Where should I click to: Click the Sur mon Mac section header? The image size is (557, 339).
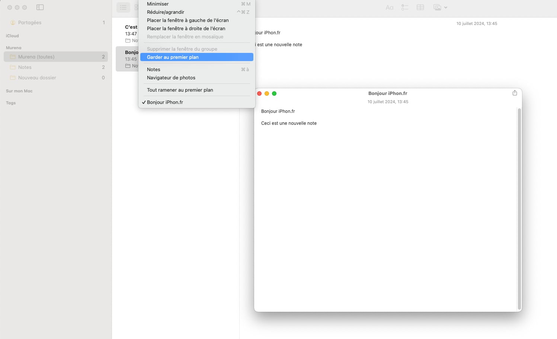point(19,91)
